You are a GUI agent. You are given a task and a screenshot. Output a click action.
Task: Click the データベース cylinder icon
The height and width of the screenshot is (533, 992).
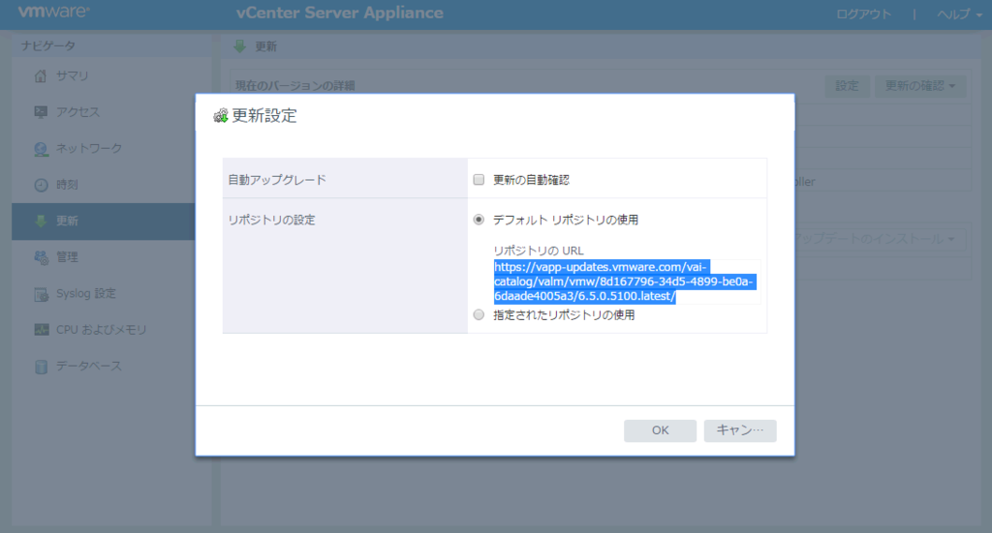[41, 367]
